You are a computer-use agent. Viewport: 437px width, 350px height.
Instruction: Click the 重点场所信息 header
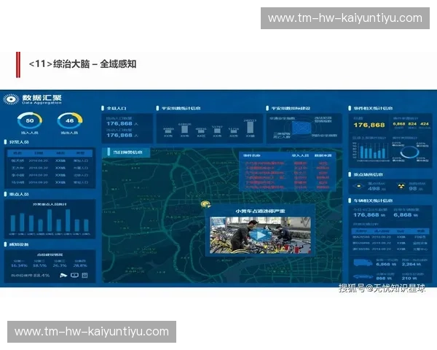point(368,175)
